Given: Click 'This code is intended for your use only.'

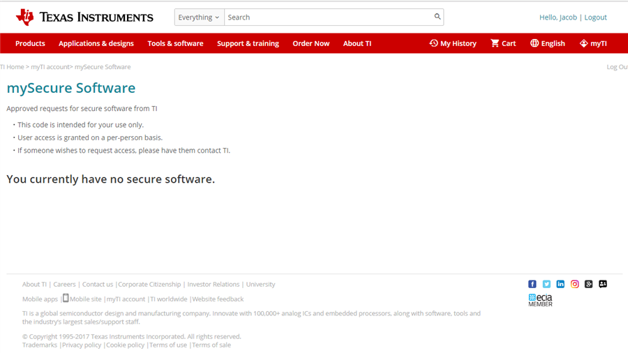Looking at the screenshot, I should pyautogui.click(x=80, y=125).
